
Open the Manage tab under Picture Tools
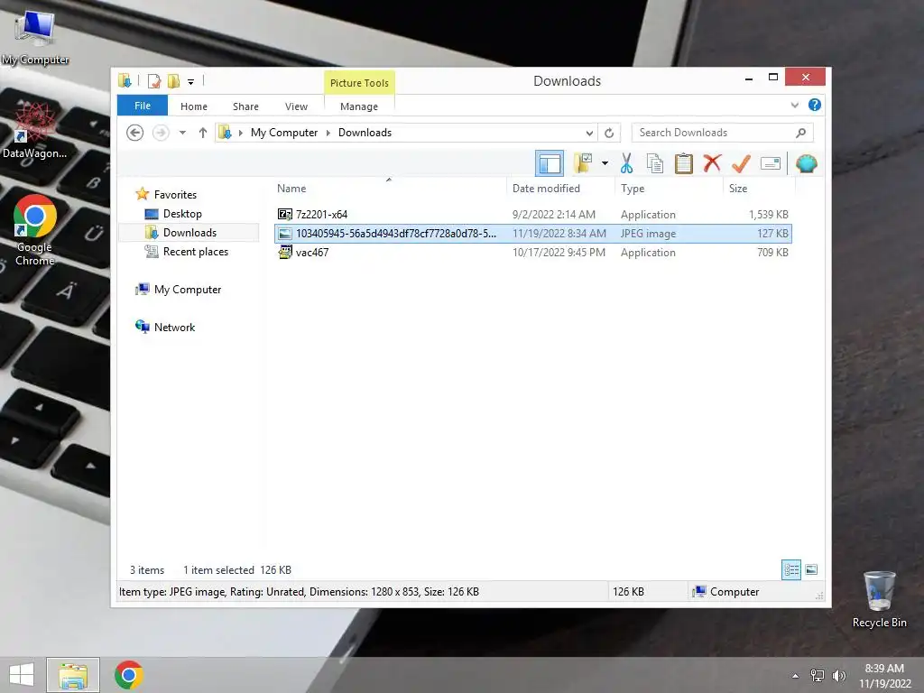tap(359, 106)
